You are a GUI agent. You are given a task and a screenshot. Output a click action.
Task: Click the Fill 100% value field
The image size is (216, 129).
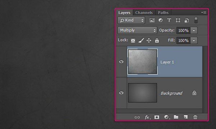tap(183, 40)
